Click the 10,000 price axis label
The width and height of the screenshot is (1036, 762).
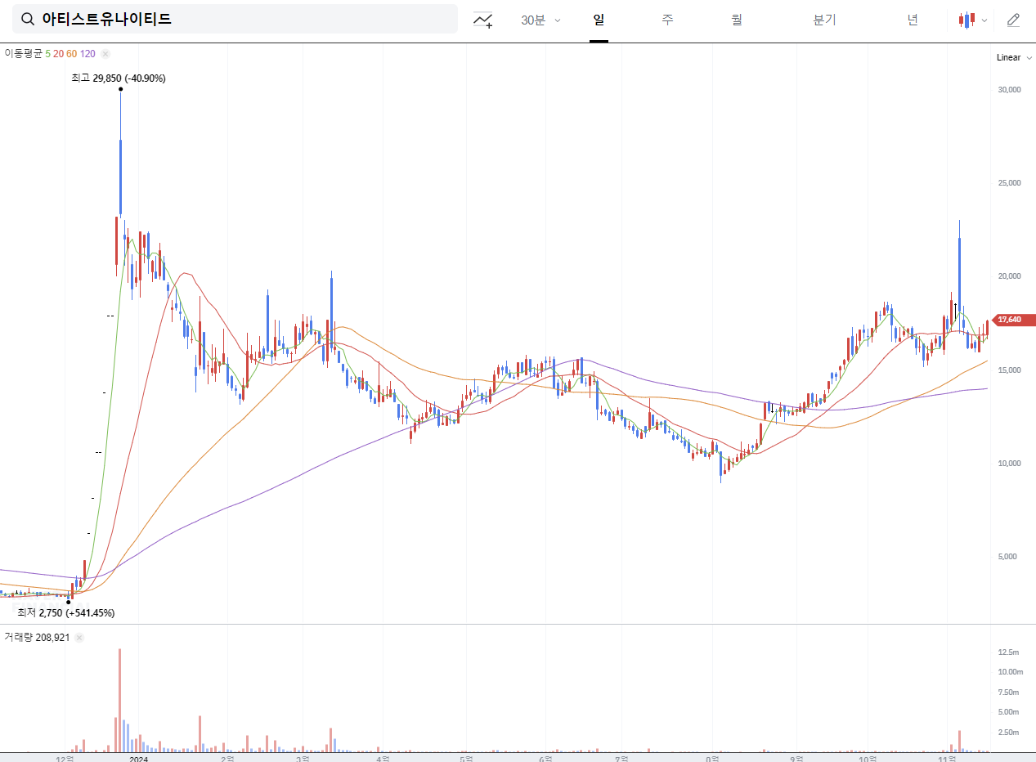[x=1009, y=464]
